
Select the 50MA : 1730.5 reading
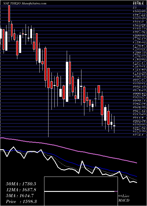pyautogui.click(x=21, y=184)
